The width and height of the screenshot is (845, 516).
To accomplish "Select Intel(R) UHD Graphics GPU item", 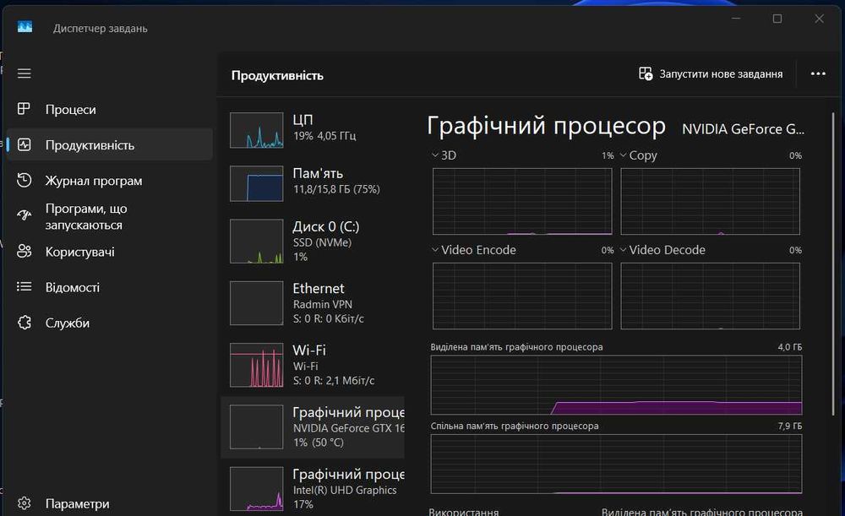I will (313, 488).
